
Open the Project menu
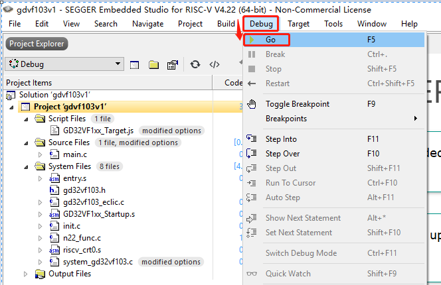pos(190,24)
